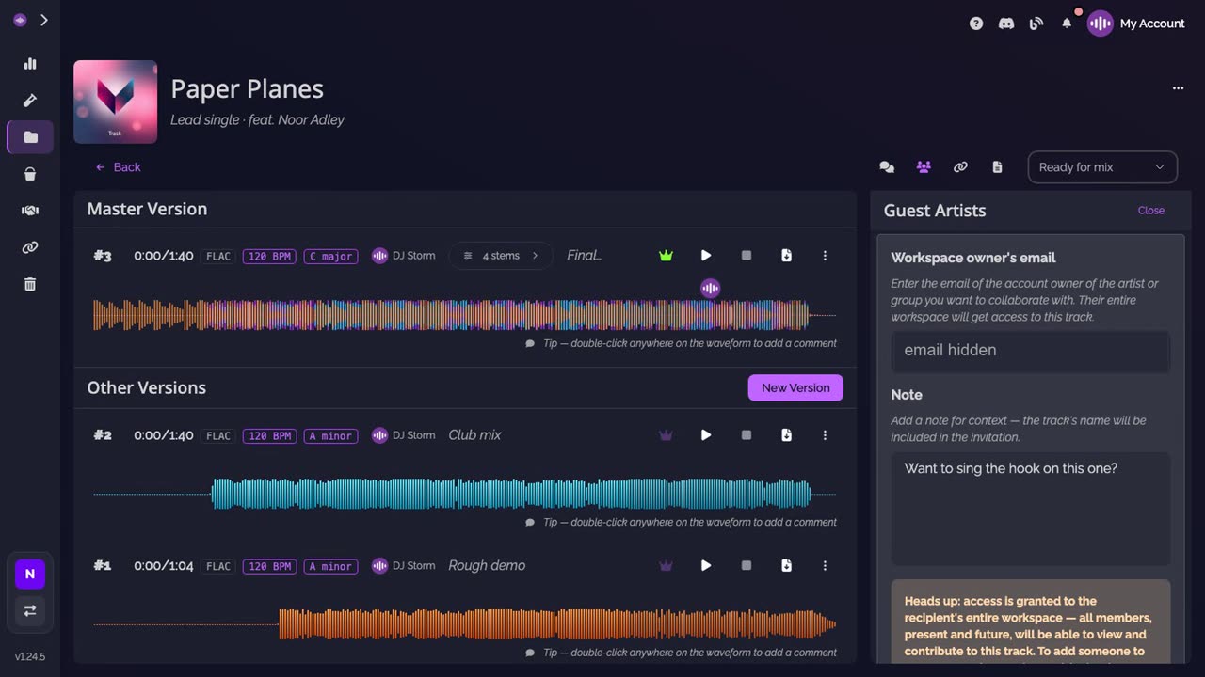The height and width of the screenshot is (677, 1205).
Task: Open more options for Rough demo
Action: click(825, 566)
